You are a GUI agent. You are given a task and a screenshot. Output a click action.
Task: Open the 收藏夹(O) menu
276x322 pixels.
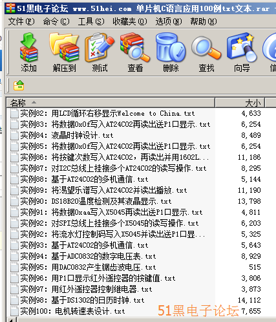pyautogui.click(x=130, y=21)
